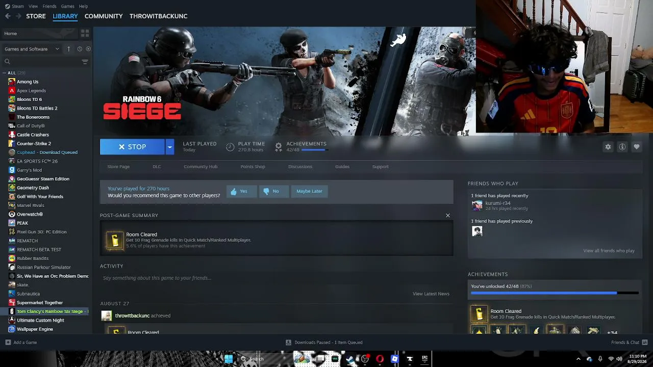Screen dimensions: 653x367
Task: Click the library search magnifier icon
Action: 7,62
